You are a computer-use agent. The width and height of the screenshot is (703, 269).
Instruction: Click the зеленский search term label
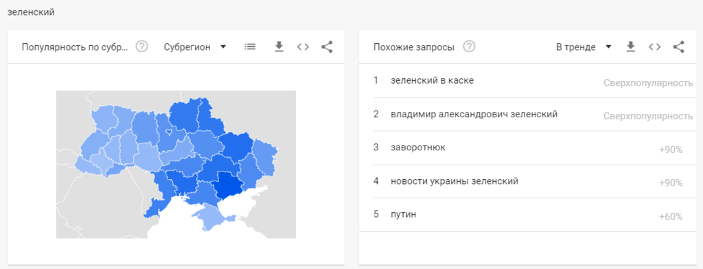click(31, 12)
